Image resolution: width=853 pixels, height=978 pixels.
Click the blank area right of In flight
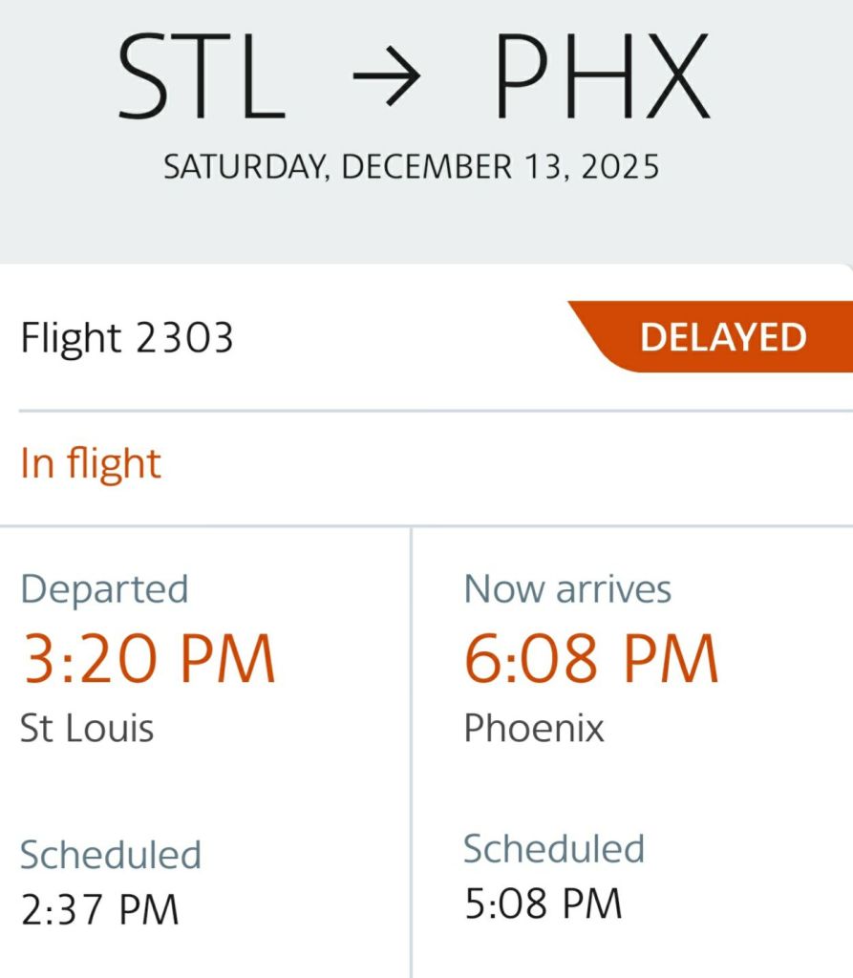coord(525,464)
